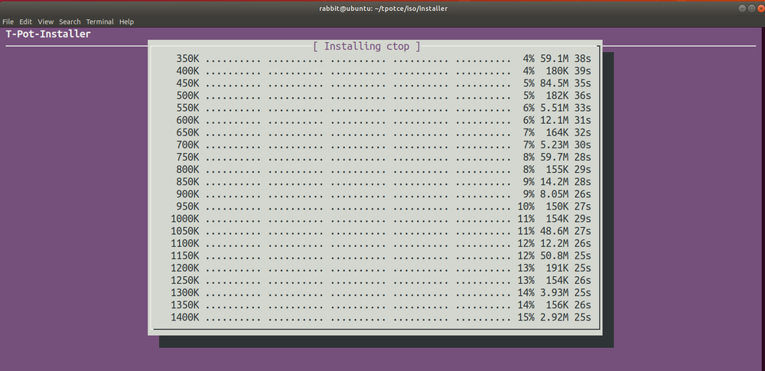Image resolution: width=765 pixels, height=371 pixels.
Task: Select the '400K' progress row label
Action: pyautogui.click(x=188, y=71)
